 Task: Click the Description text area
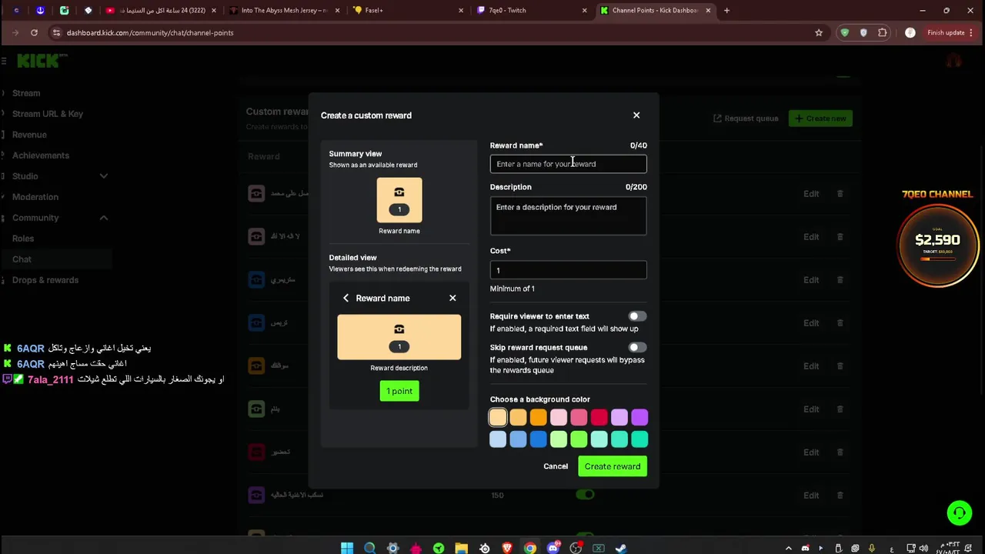pos(569,216)
